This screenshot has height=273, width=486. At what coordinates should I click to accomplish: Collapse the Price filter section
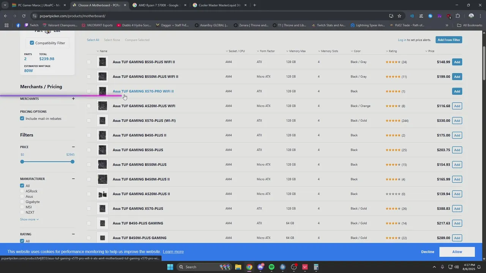coord(73,147)
